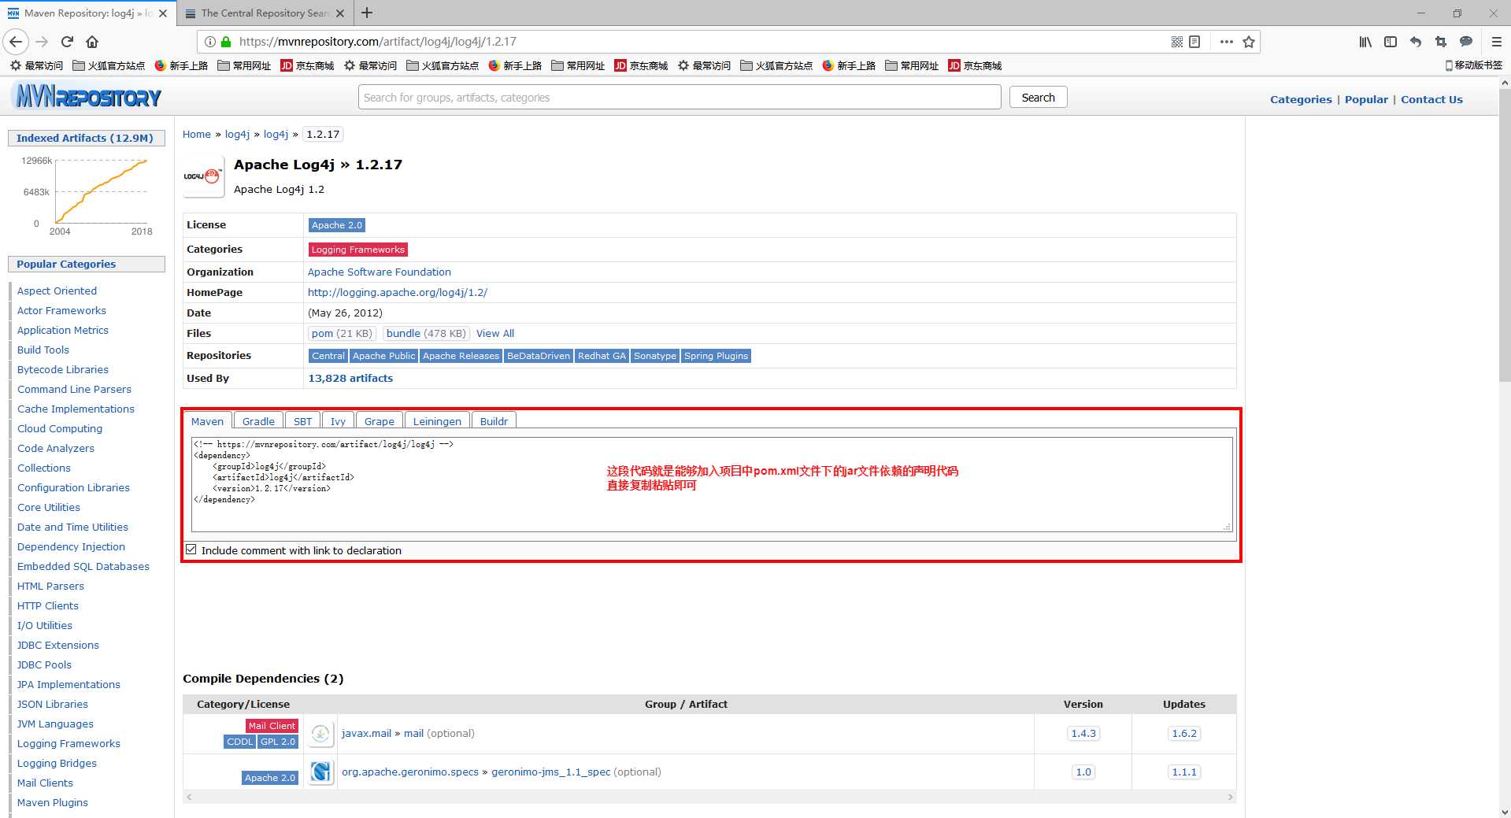Click the screenshot crop toolbar icon

pos(1441,42)
